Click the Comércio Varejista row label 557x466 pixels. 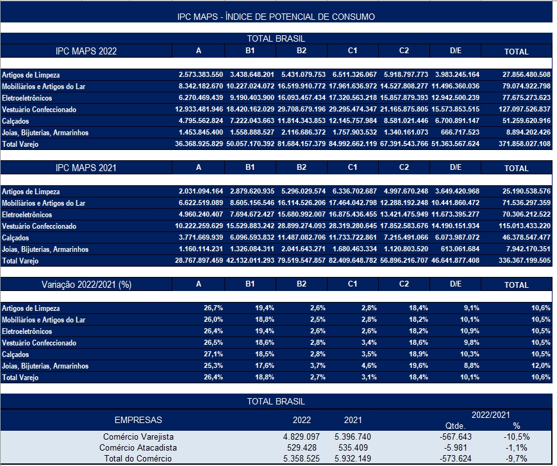138,437
